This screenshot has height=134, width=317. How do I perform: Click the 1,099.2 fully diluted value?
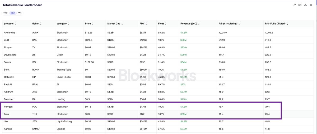click(269, 33)
